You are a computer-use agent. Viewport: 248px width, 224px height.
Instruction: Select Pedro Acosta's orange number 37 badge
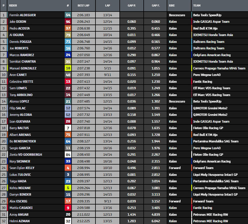tap(68, 28)
